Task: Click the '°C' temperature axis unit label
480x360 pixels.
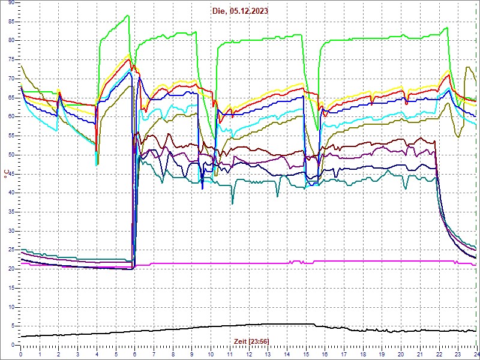Action: coord(6,175)
